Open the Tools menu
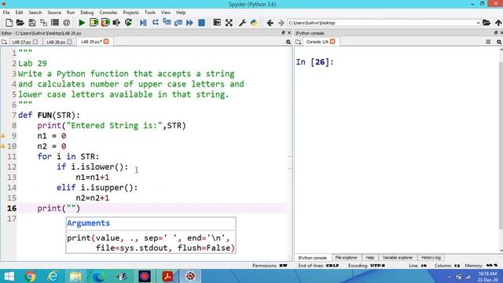Viewport: 503px width, 283px height. pos(150,13)
